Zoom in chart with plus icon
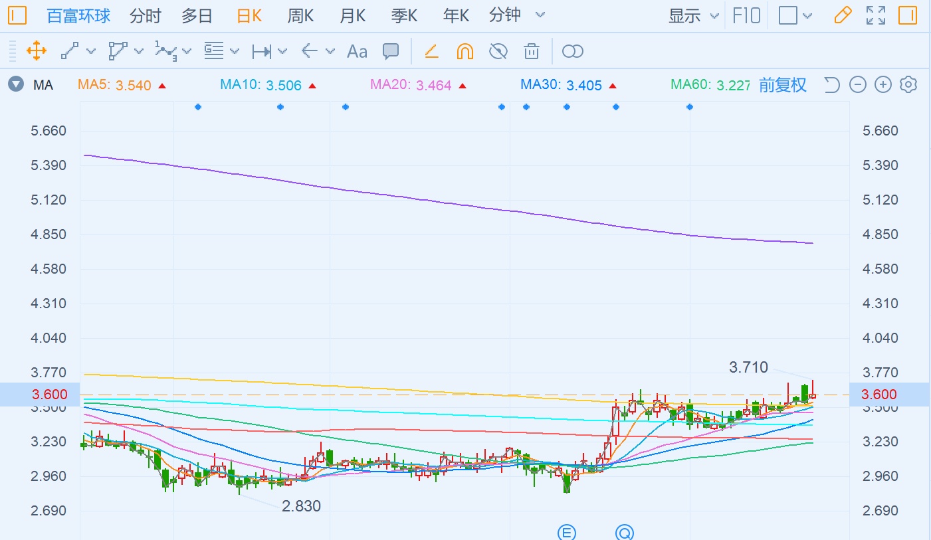The image size is (931, 540). (x=883, y=84)
